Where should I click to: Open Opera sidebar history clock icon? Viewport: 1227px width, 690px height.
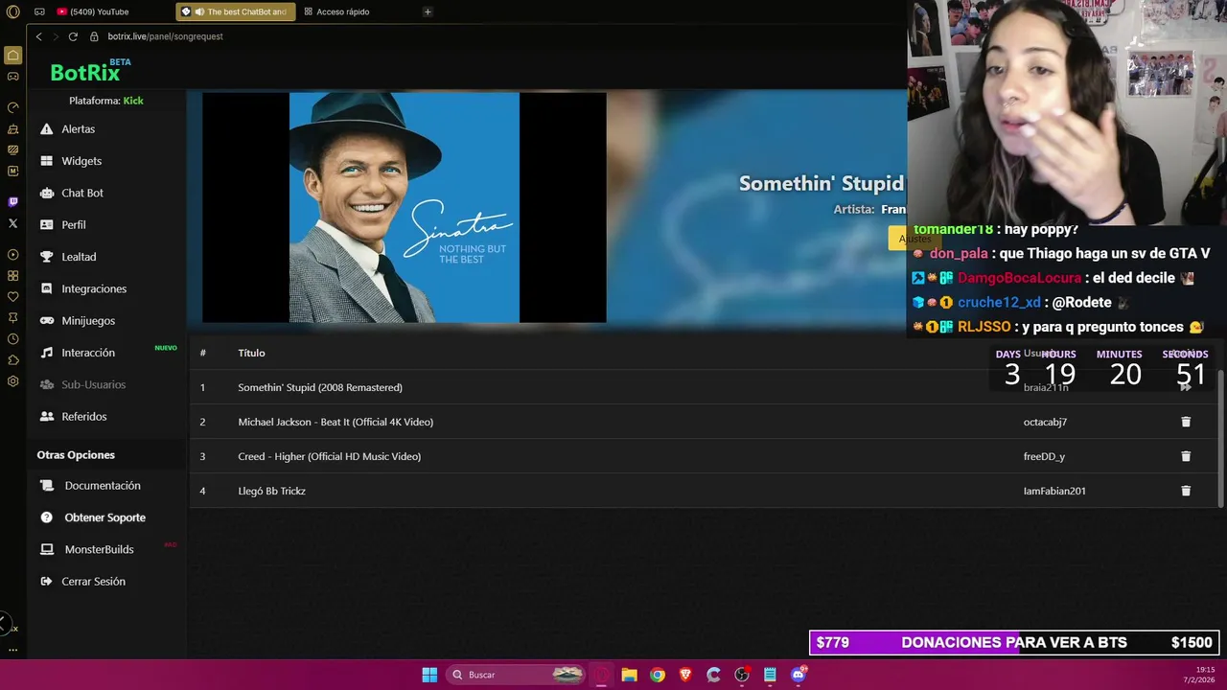[x=12, y=339]
